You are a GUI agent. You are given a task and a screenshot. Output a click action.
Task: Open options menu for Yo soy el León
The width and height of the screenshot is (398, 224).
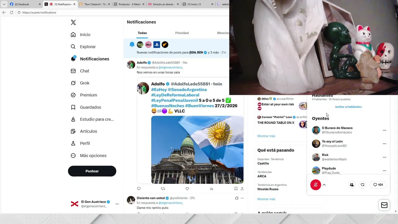[x=384, y=144]
